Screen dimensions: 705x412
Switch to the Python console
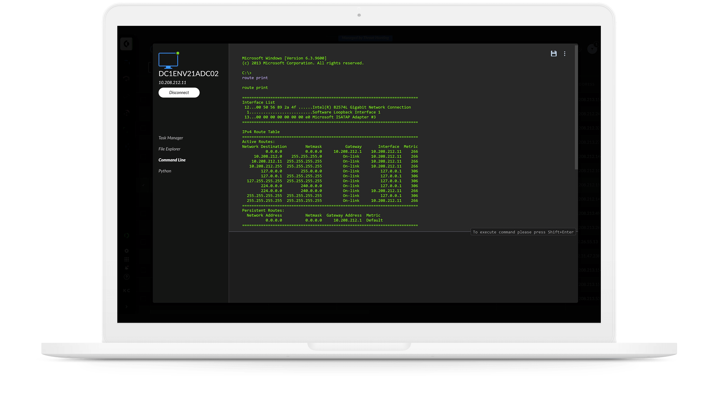(x=165, y=171)
